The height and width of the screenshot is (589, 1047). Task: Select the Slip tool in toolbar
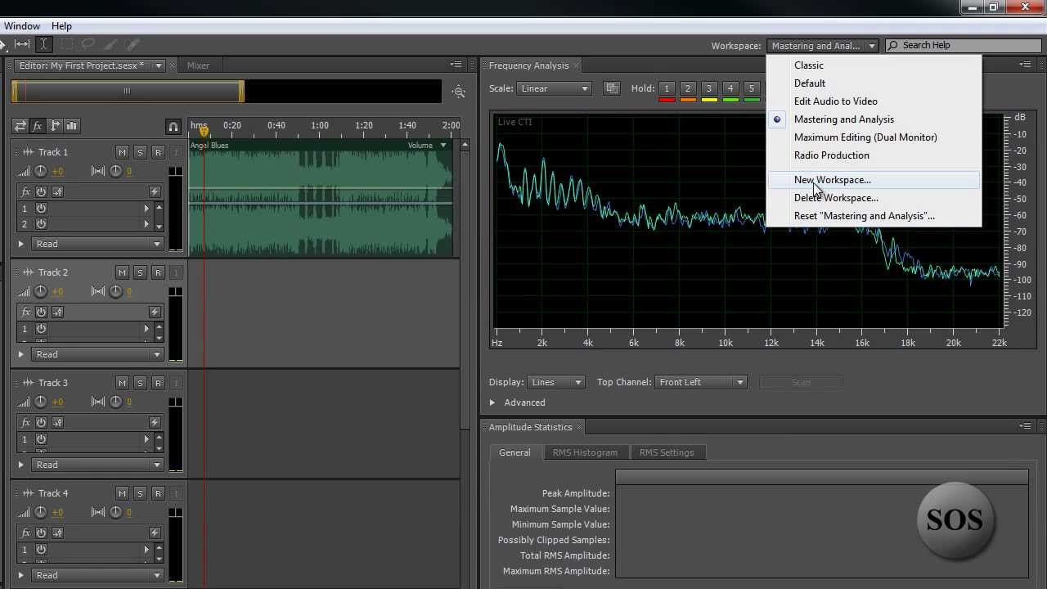point(22,44)
